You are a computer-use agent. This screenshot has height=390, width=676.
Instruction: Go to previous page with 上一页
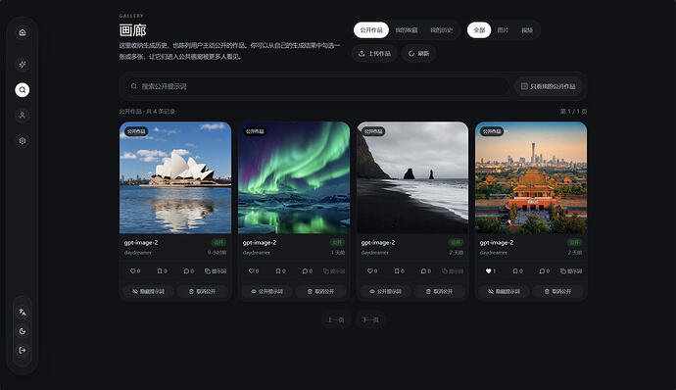[335, 320]
